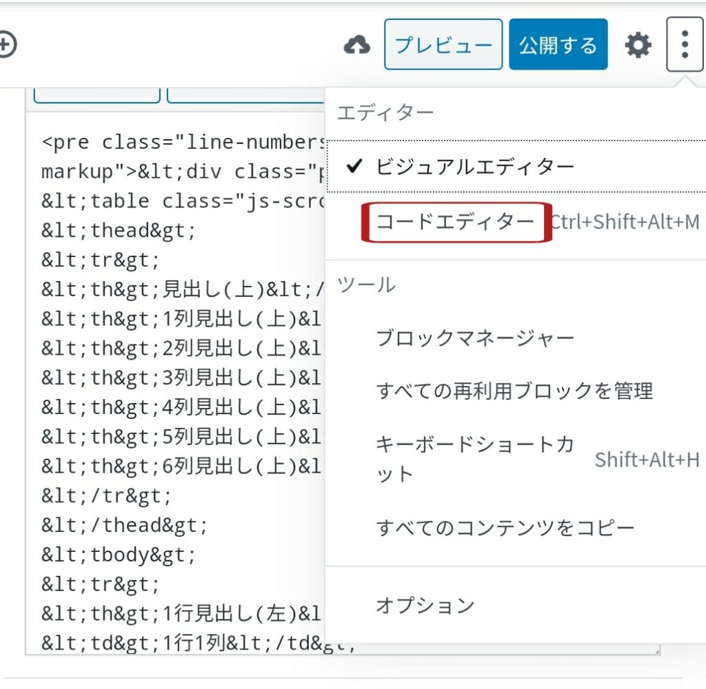
Task: Click the line containing 3列見出し(上)
Action: pyautogui.click(x=182, y=378)
